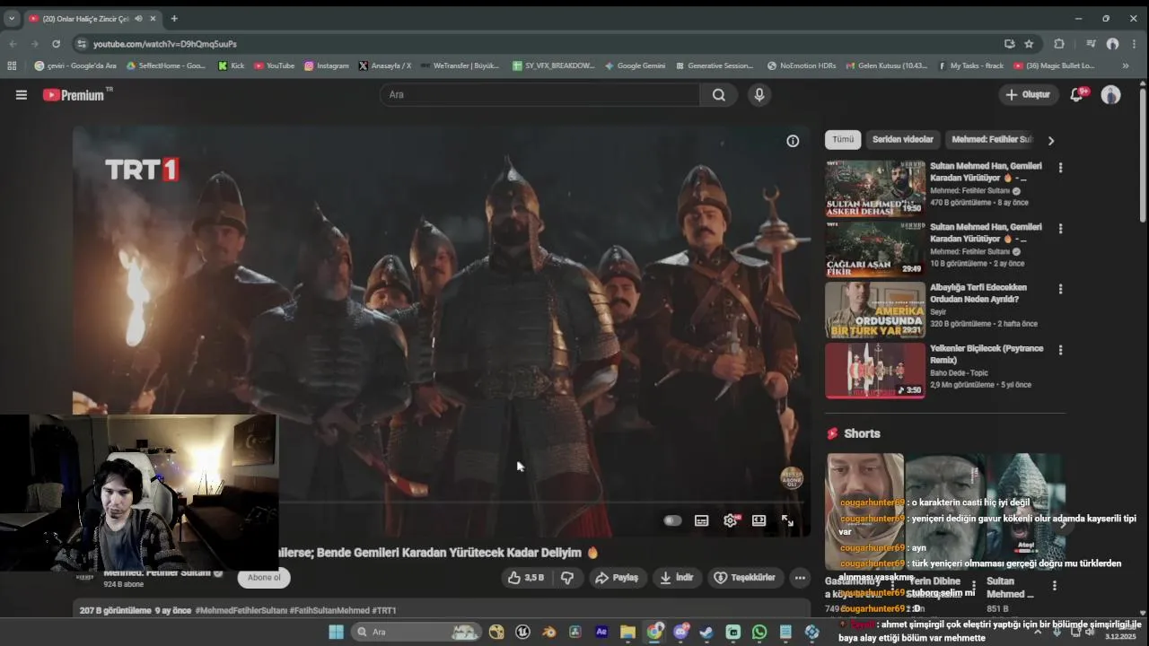Like the video with 3,5 B

527,578
